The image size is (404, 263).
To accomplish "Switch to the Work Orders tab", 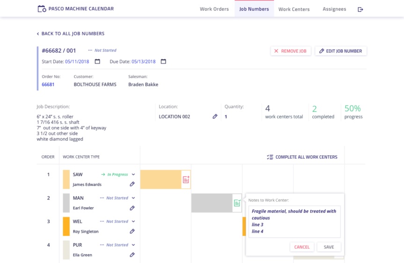I will [214, 9].
